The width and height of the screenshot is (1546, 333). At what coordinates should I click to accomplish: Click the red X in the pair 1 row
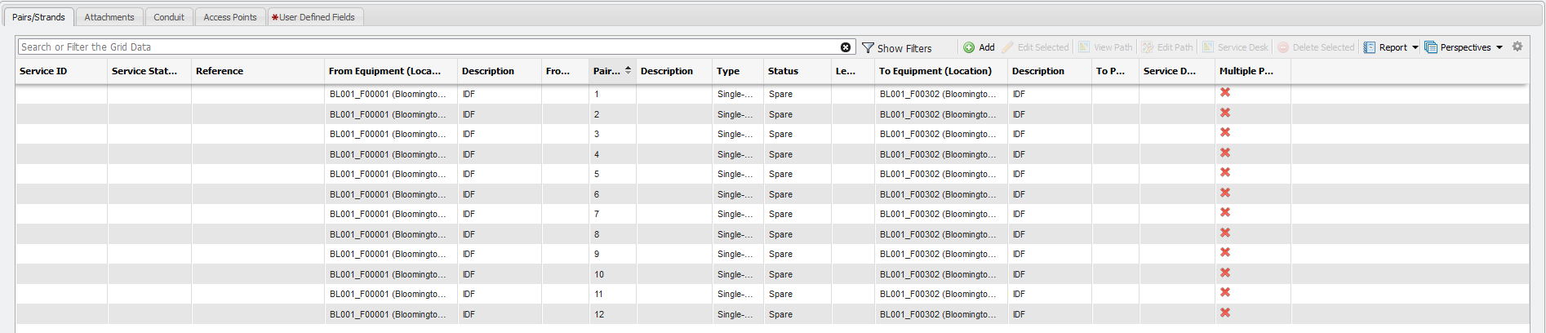[x=1225, y=93]
